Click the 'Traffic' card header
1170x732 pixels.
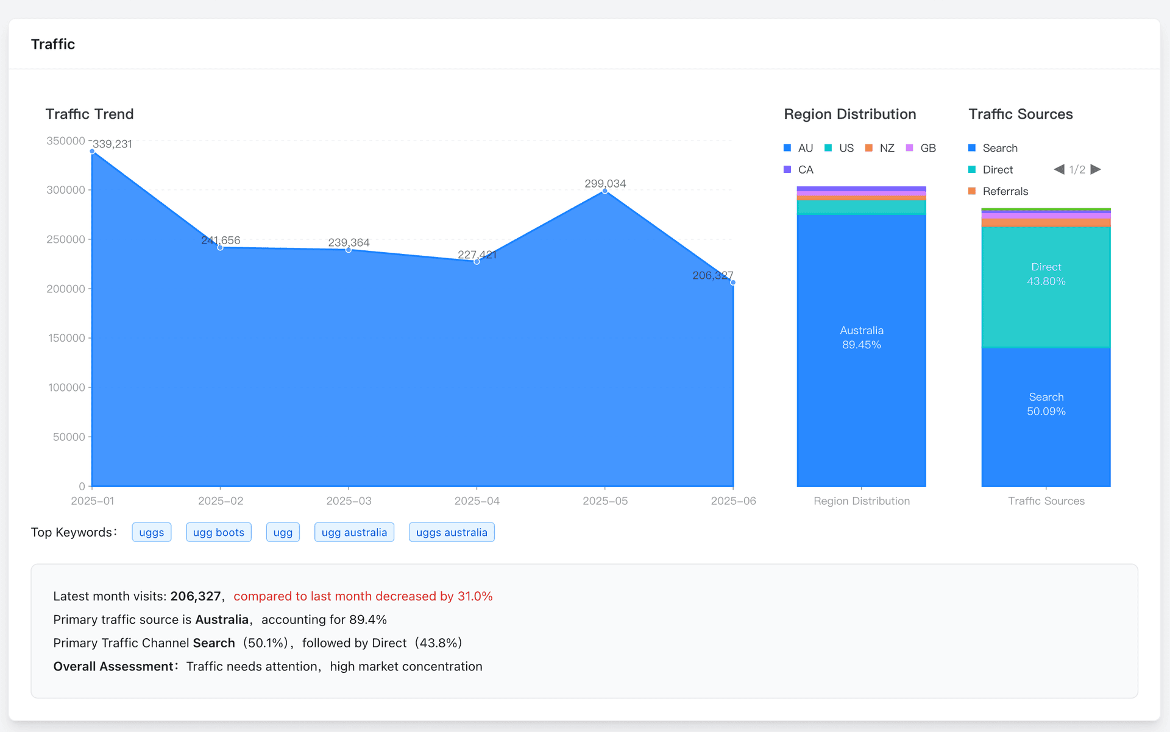53,44
